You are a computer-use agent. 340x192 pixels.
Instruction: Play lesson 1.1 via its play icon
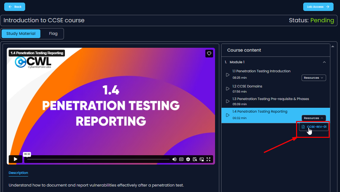[227, 75]
